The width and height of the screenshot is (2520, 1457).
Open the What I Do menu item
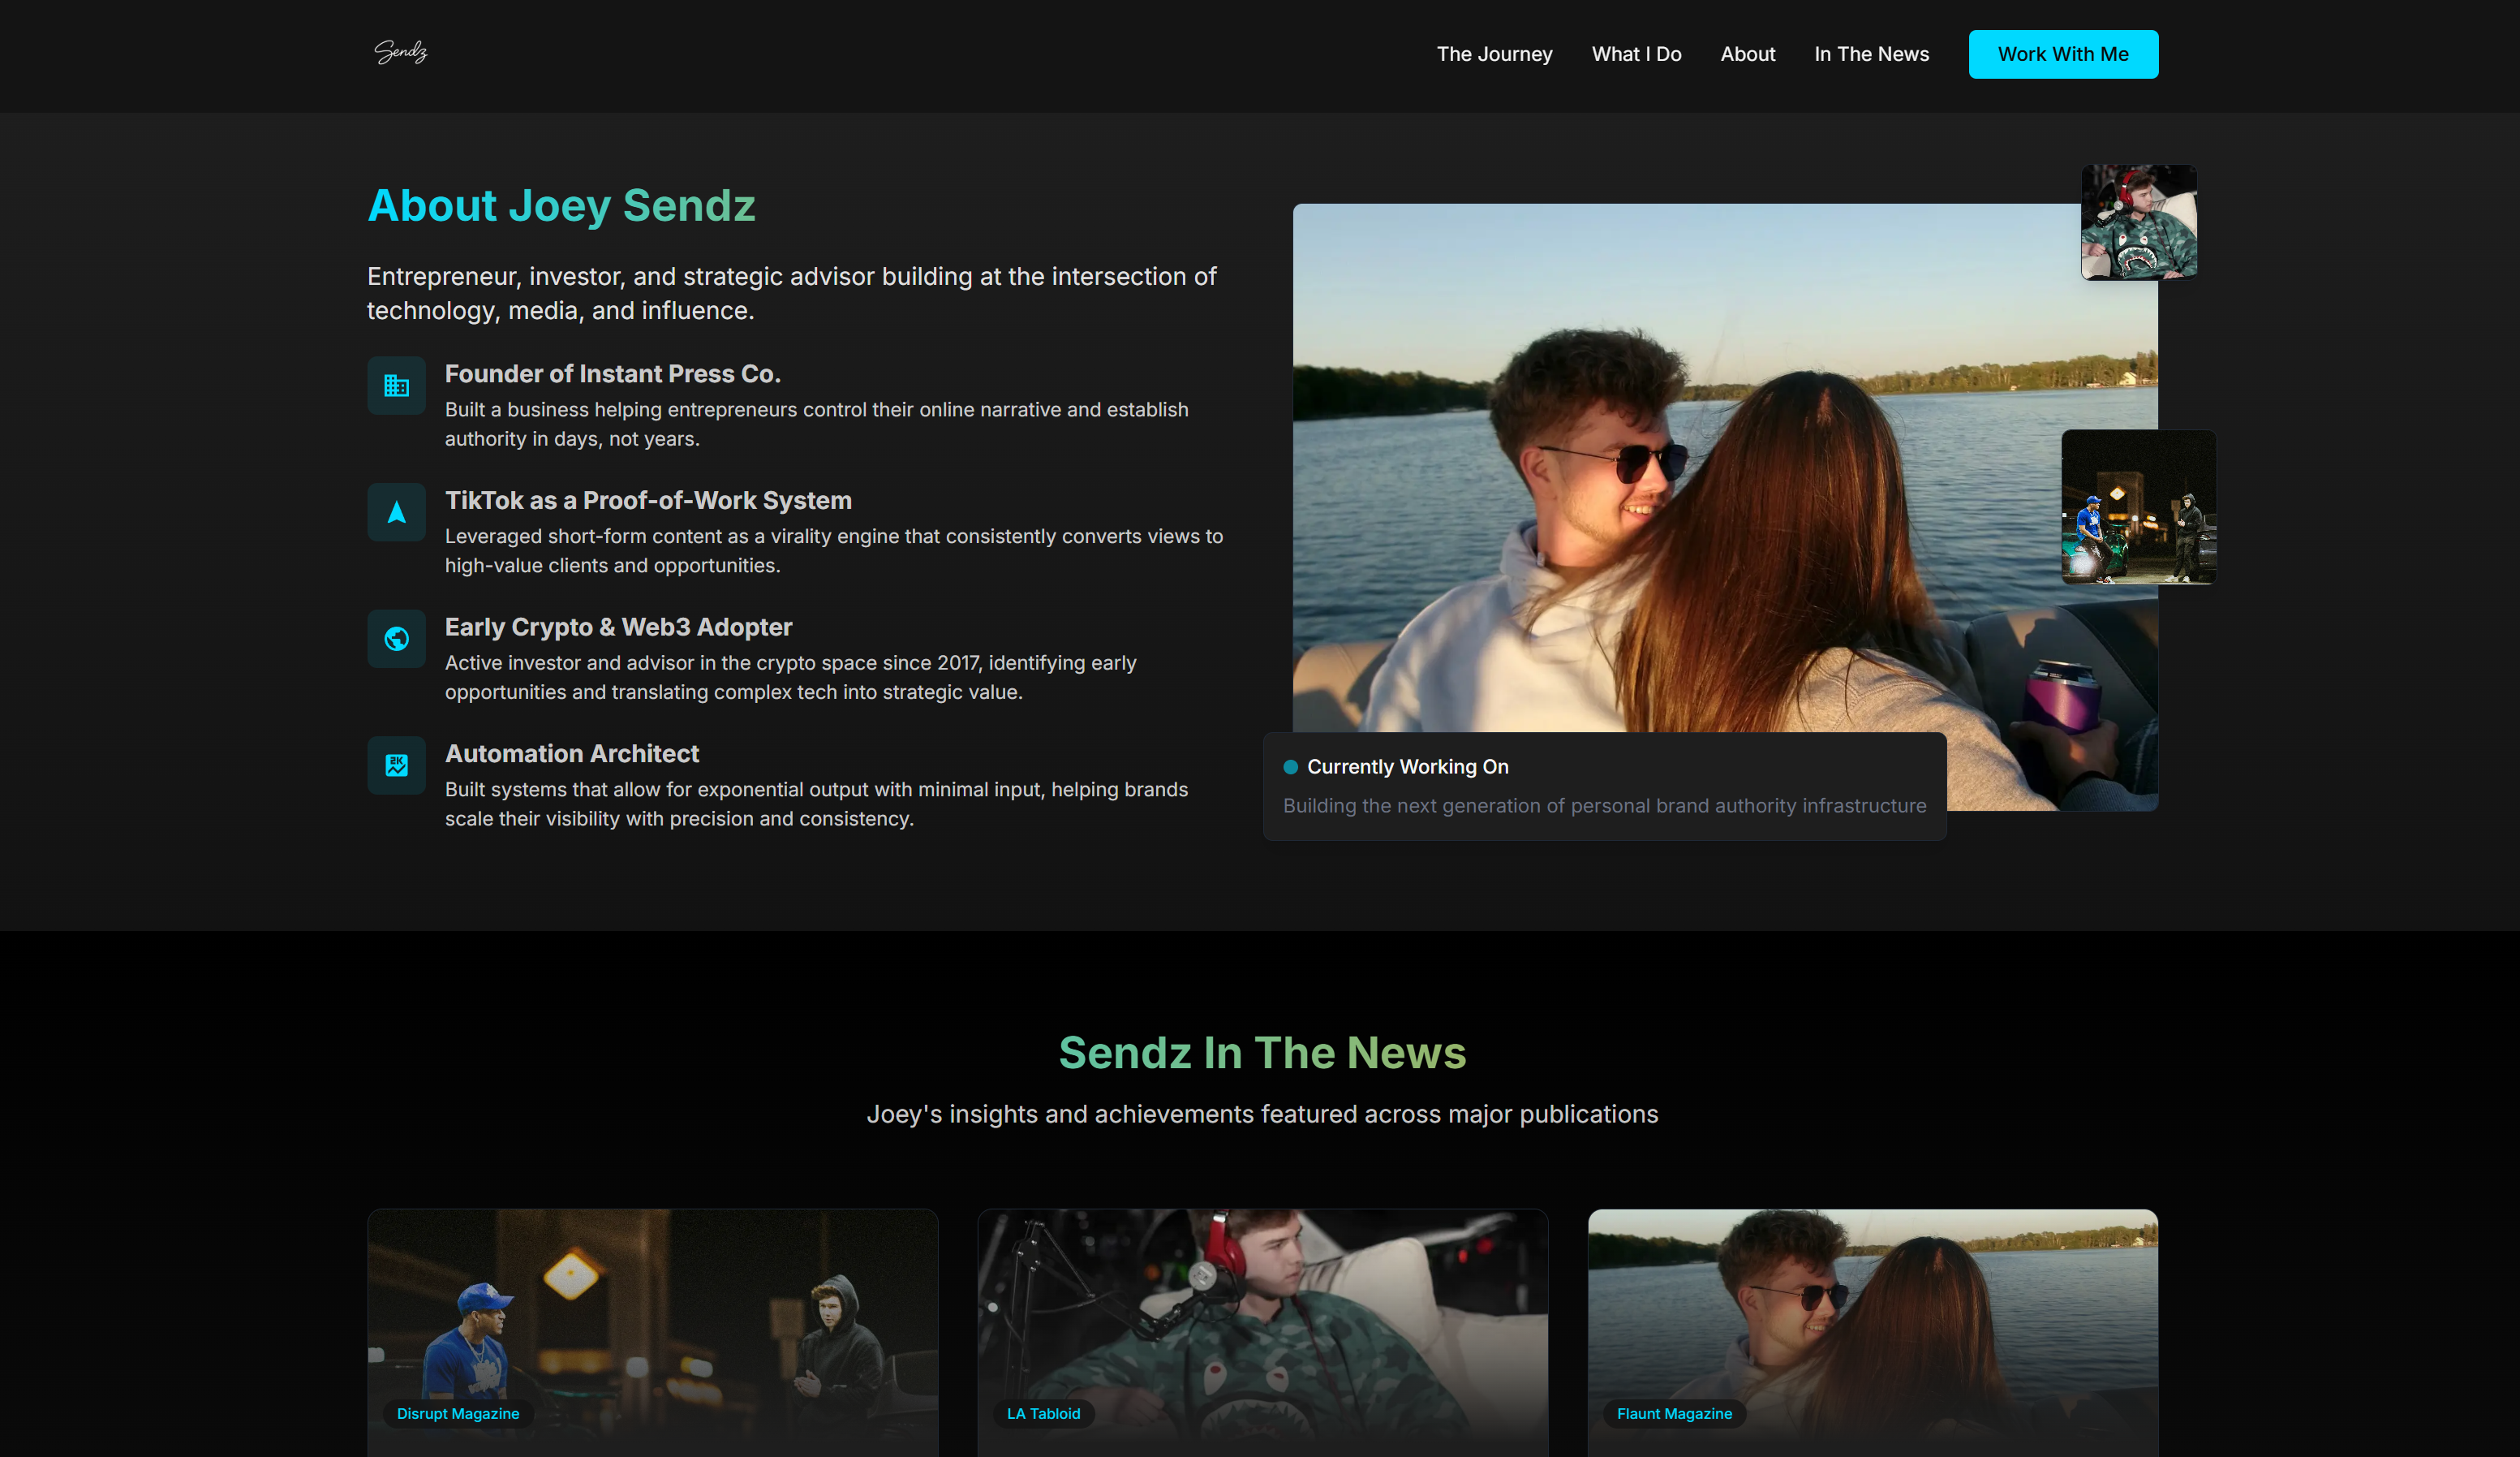pos(1636,54)
